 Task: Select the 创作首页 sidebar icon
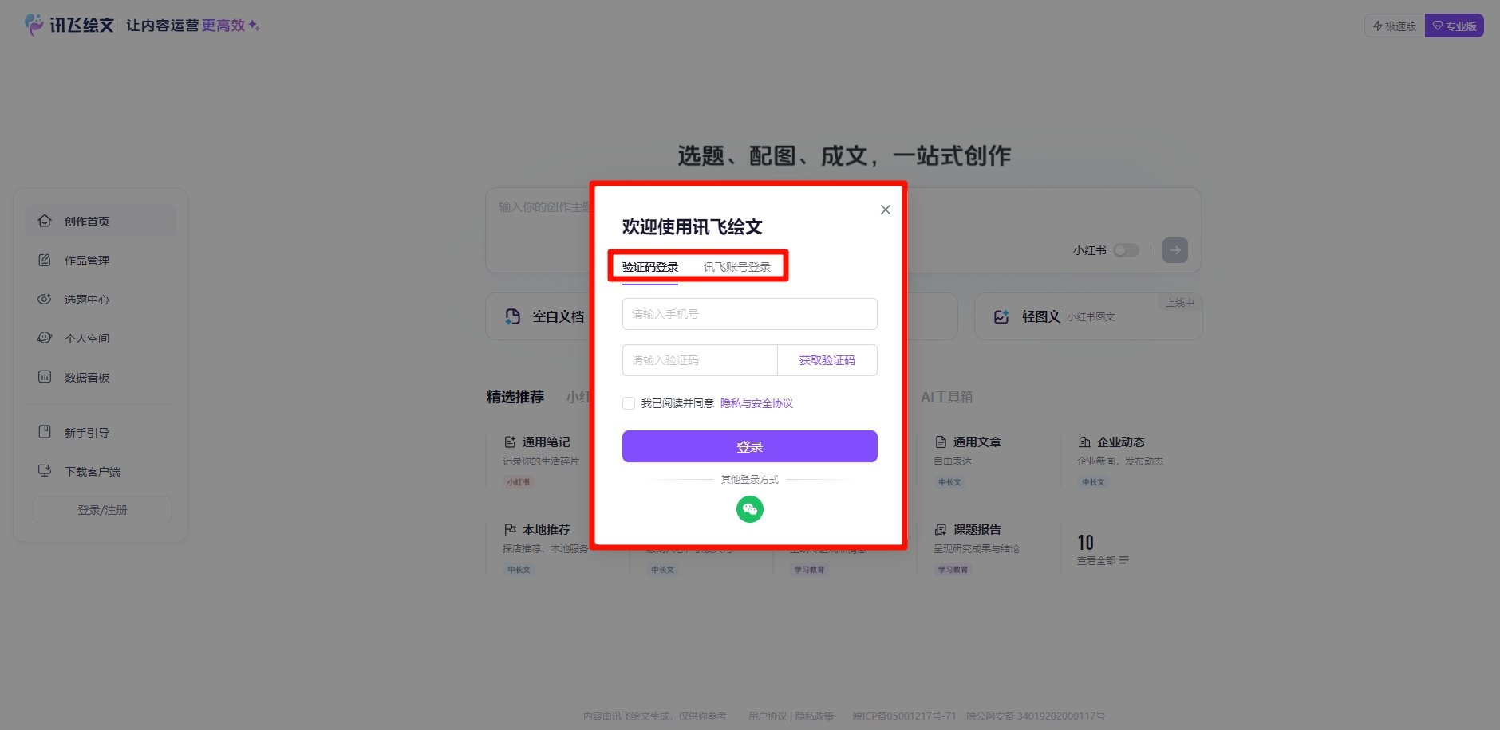[45, 221]
